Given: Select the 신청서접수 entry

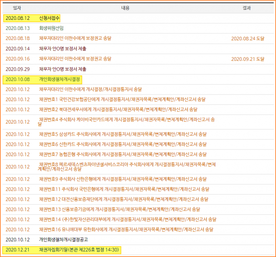Looking at the screenshot, I should 49,18.
